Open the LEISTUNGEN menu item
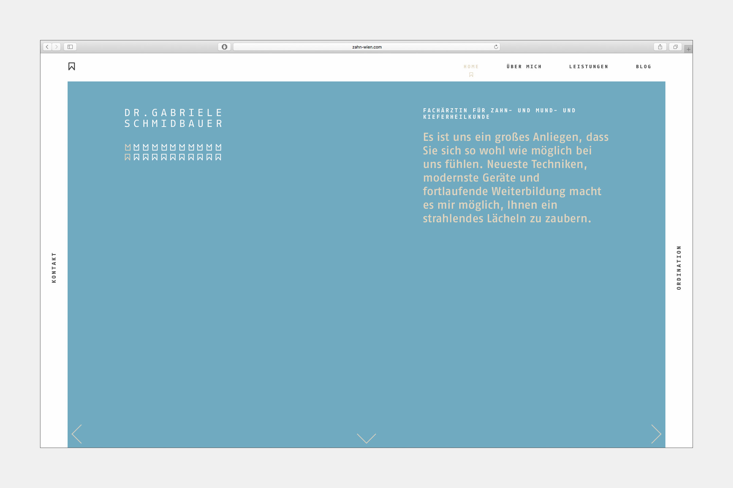The image size is (733, 488). pos(589,67)
